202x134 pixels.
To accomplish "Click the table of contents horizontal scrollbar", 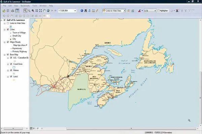I will (x=13, y=128).
